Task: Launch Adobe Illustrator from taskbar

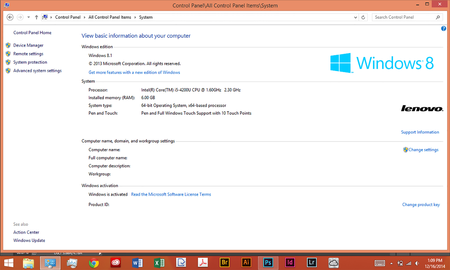Action: 246,263
